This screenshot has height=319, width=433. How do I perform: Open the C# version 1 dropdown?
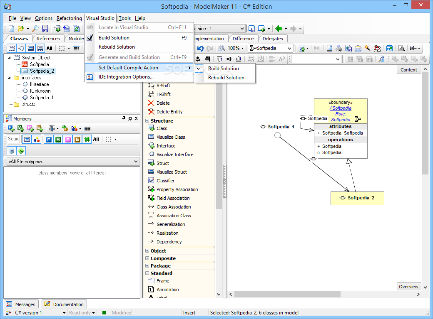point(65,313)
